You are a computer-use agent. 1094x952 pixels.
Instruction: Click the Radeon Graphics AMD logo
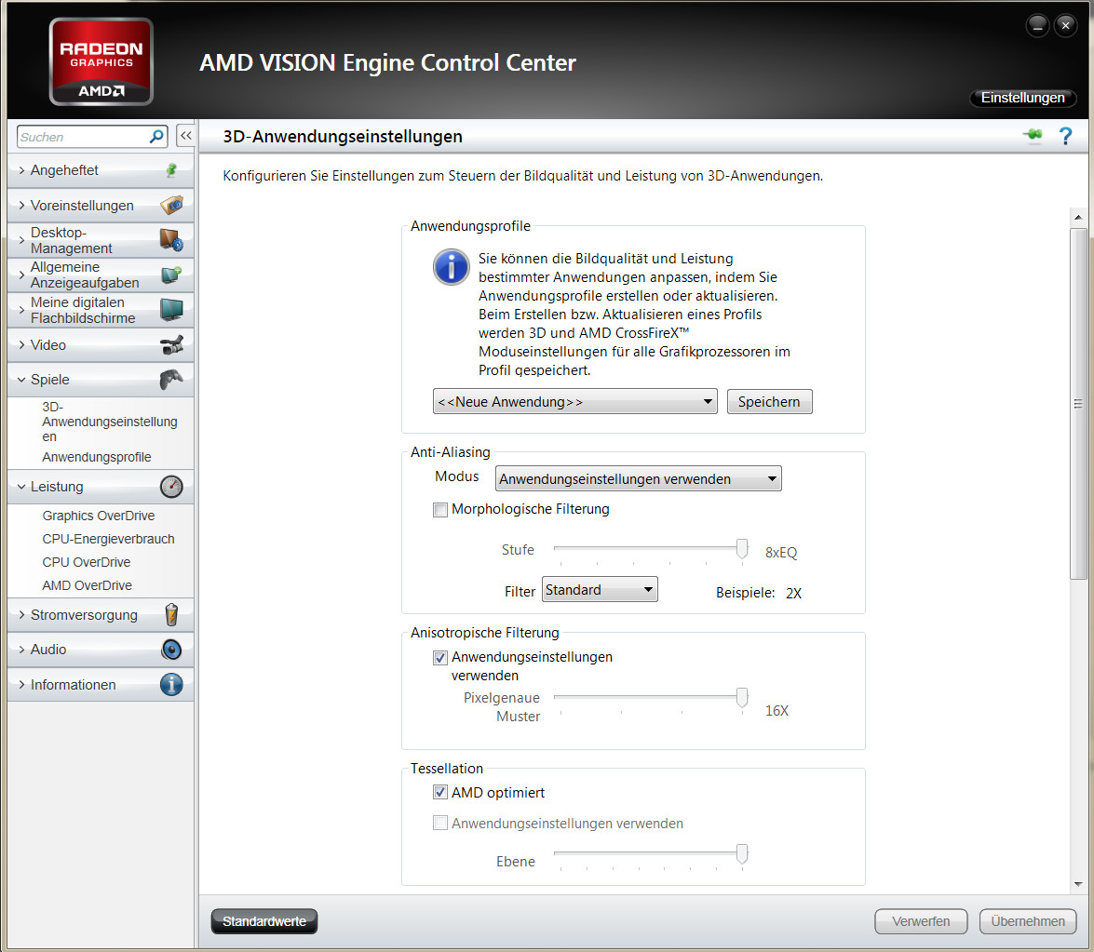(101, 62)
